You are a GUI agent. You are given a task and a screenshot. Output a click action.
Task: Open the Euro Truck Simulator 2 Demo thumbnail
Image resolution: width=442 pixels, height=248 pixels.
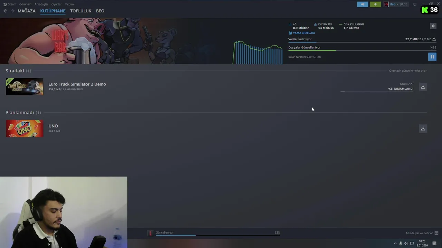click(25, 87)
